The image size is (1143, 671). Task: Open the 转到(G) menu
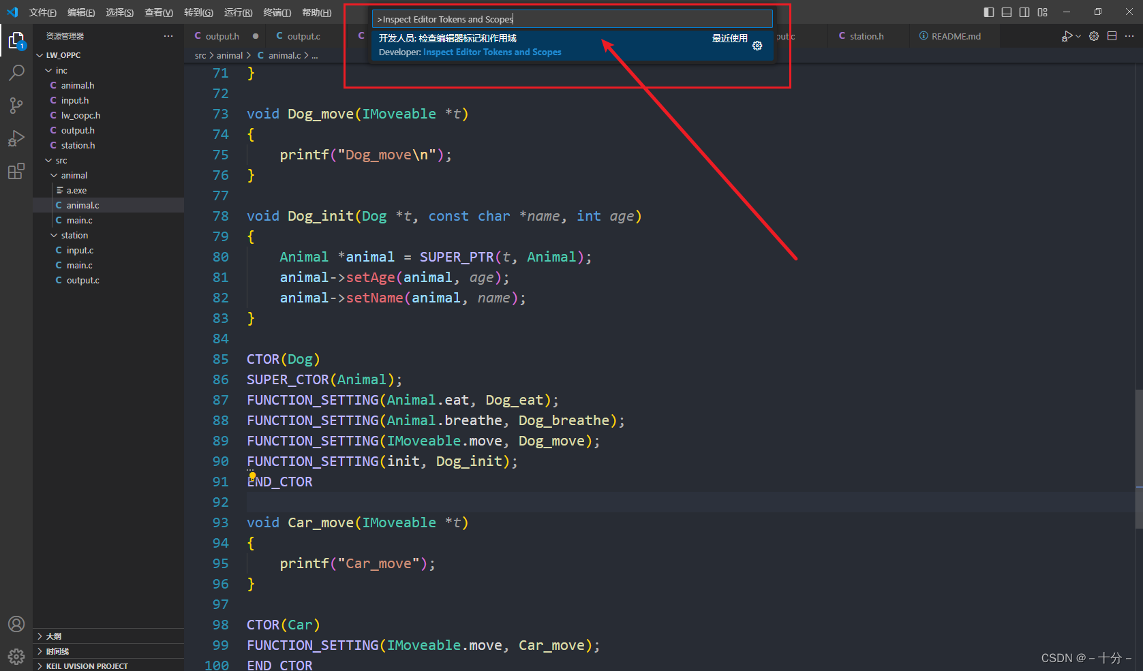point(198,12)
